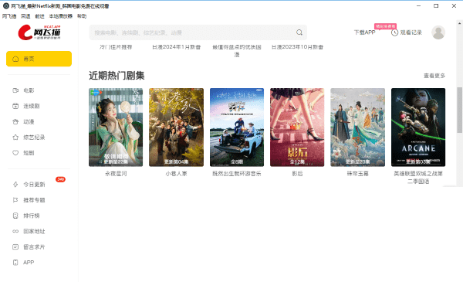The height and width of the screenshot is (282, 463).
Task: Click the 回家地址 link icon
Action: coord(15,231)
